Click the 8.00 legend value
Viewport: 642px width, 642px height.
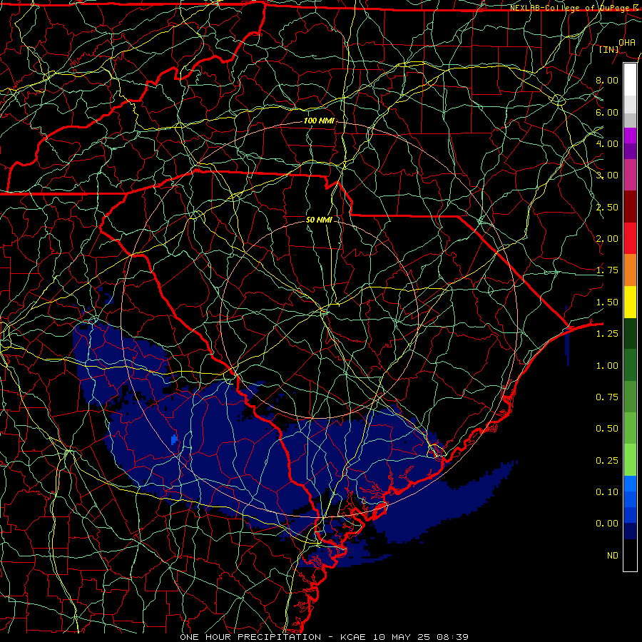[607, 80]
